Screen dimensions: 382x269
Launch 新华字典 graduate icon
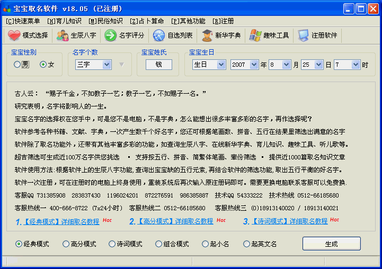tap(207, 35)
